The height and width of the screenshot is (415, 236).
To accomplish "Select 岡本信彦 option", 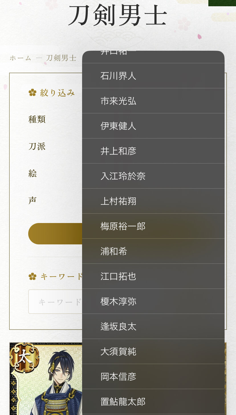I will 153,377.
